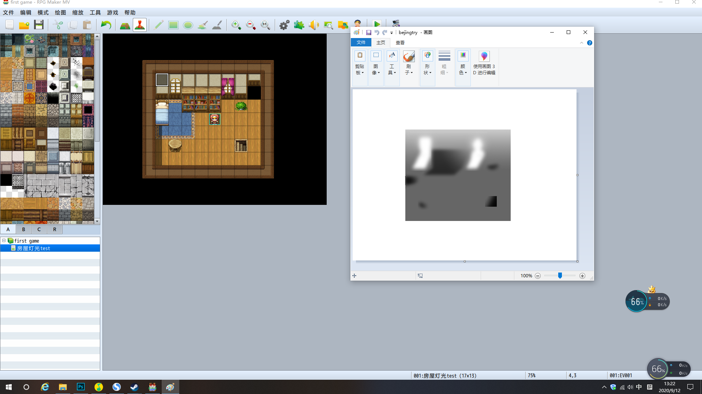The image size is (702, 394).
Task: Open the Character Generator icon
Action: coord(358,23)
